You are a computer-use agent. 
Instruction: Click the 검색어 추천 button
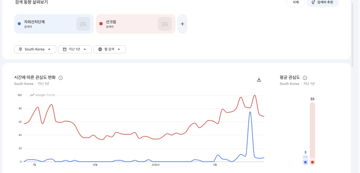tap(323, 2)
